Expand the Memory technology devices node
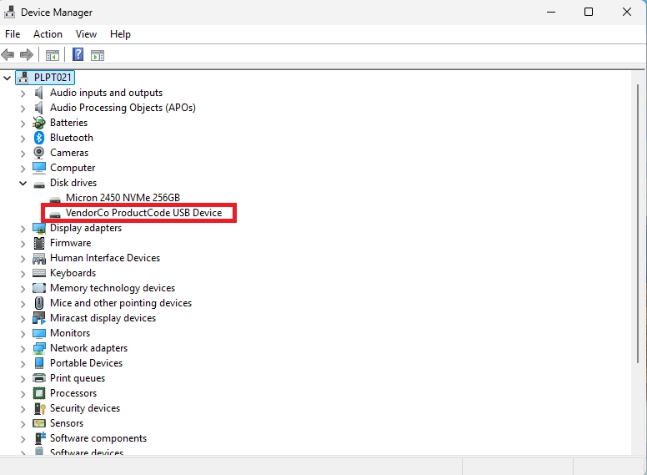This screenshot has width=647, height=475. point(23,289)
